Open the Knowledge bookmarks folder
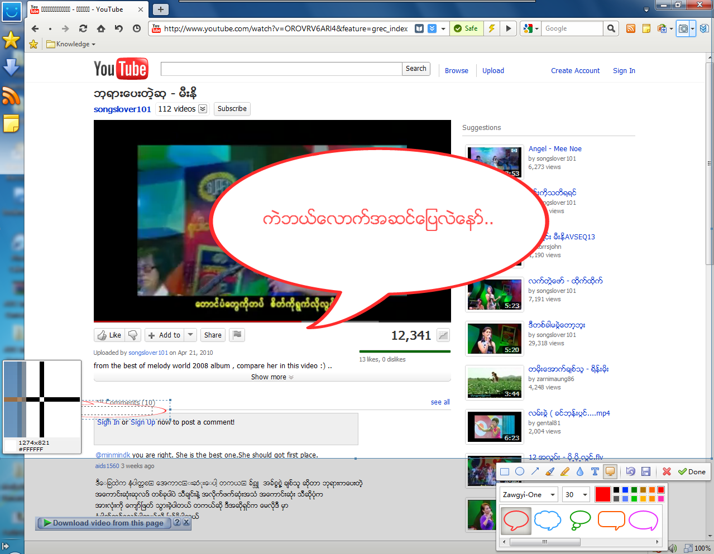The height and width of the screenshot is (554, 714). coord(71,44)
